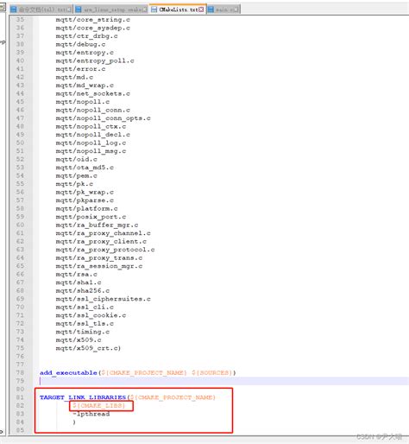Click the mqtt/entropy_poll.c entry
This screenshot has width=409, height=444.
95,60
